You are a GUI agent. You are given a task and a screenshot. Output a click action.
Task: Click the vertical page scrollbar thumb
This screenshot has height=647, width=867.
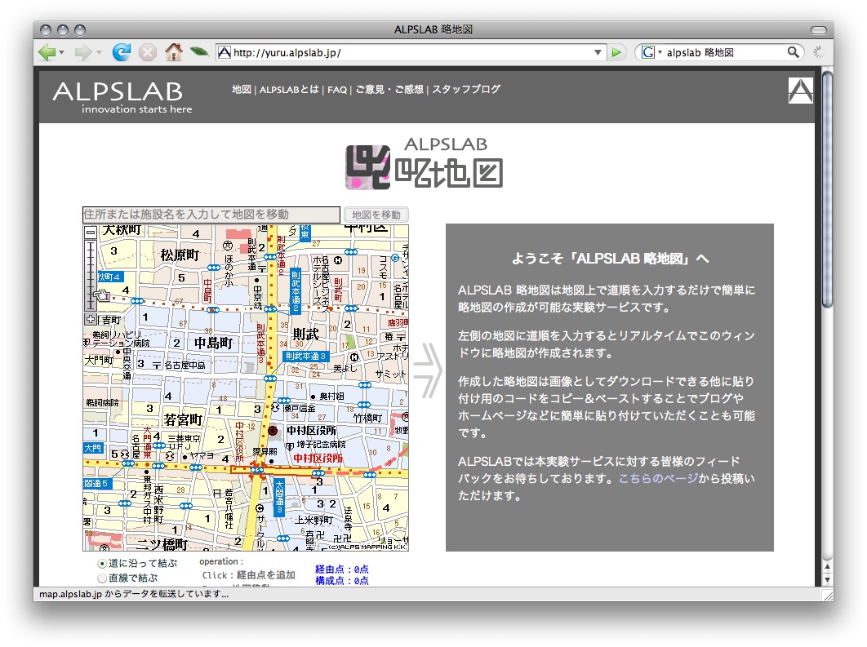[x=827, y=188]
